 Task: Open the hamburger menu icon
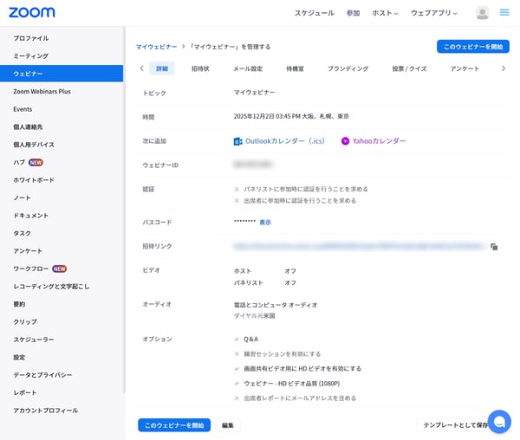pyautogui.click(x=504, y=13)
